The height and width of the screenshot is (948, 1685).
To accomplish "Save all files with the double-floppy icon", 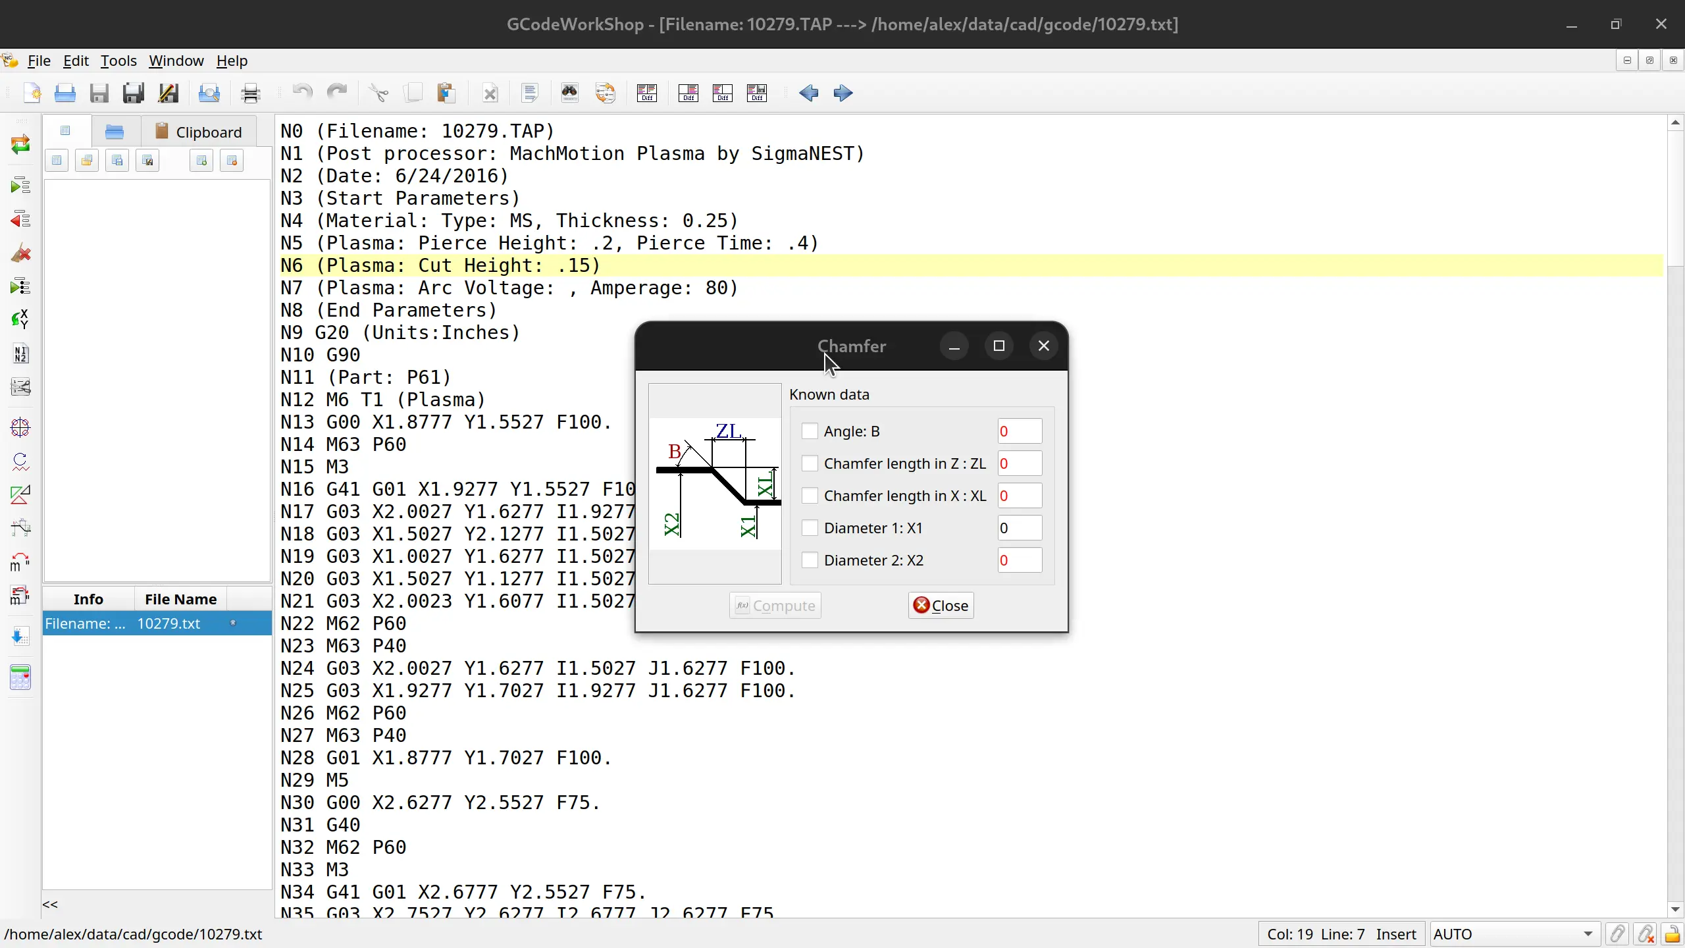I will [134, 93].
